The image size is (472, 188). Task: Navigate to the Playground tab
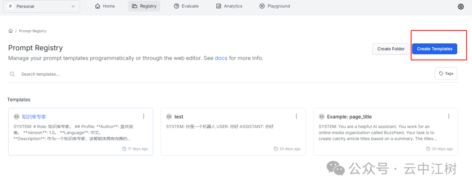274,6
